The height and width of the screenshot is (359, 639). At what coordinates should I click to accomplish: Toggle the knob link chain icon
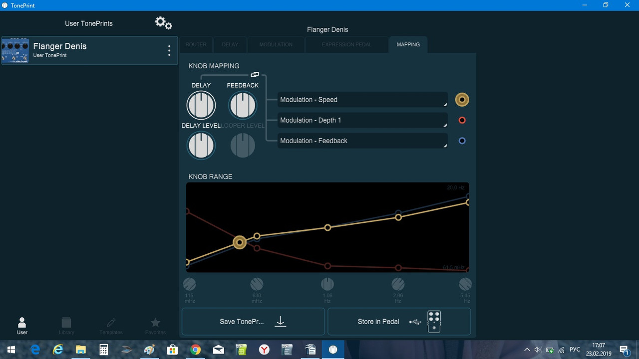pos(255,75)
